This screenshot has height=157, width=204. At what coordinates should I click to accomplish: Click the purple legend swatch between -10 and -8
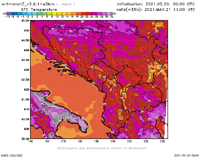pos(10,13)
